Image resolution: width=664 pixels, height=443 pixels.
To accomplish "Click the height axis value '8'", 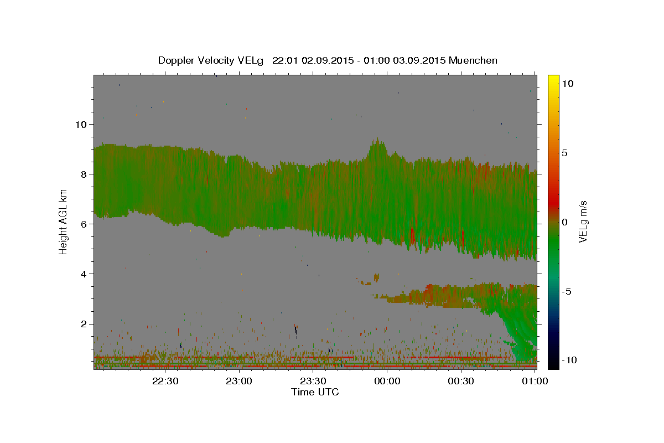I will (x=83, y=174).
